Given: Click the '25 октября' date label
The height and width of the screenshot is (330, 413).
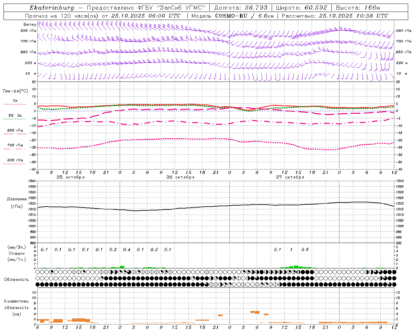Looking at the screenshot, I should pyautogui.click(x=71, y=177).
